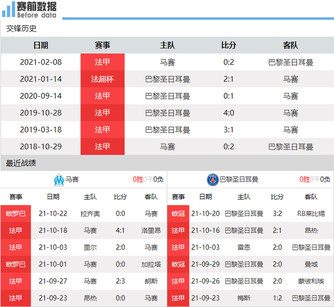Click the 赛前数据 Before data title
Screen dimensions: 334x307
37,9
